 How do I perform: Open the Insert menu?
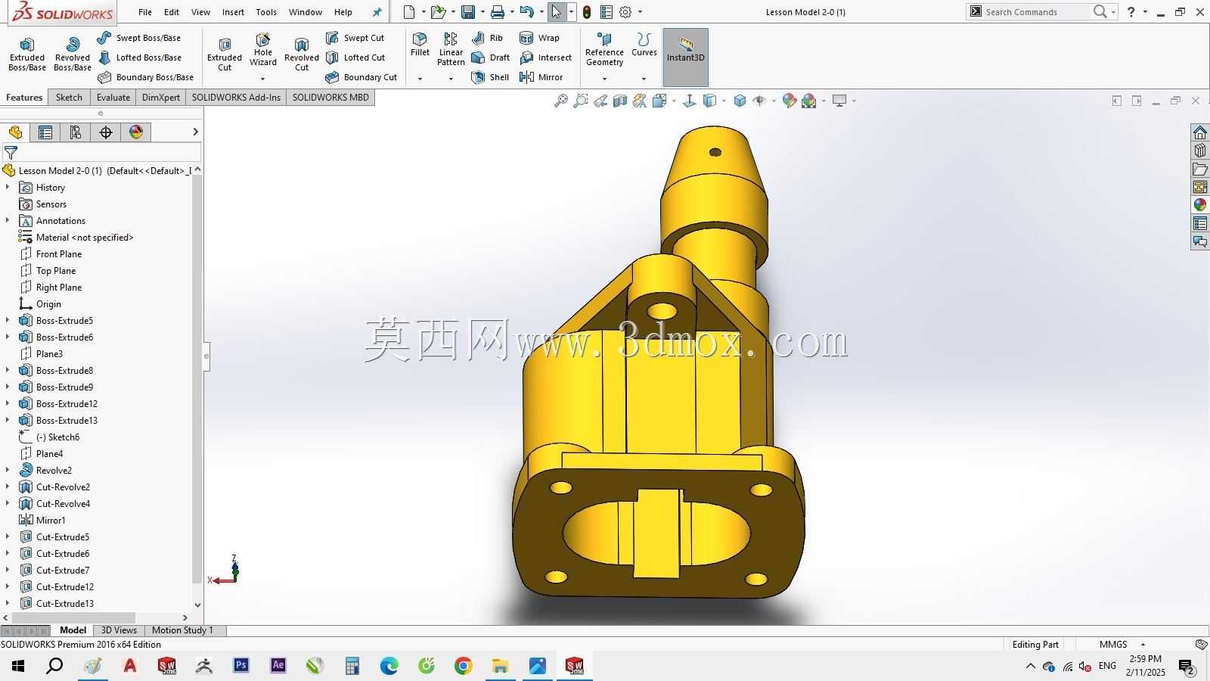(233, 12)
